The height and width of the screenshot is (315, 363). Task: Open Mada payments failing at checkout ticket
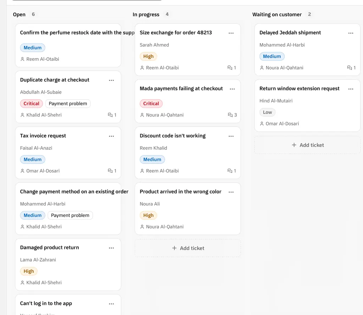coord(181,89)
